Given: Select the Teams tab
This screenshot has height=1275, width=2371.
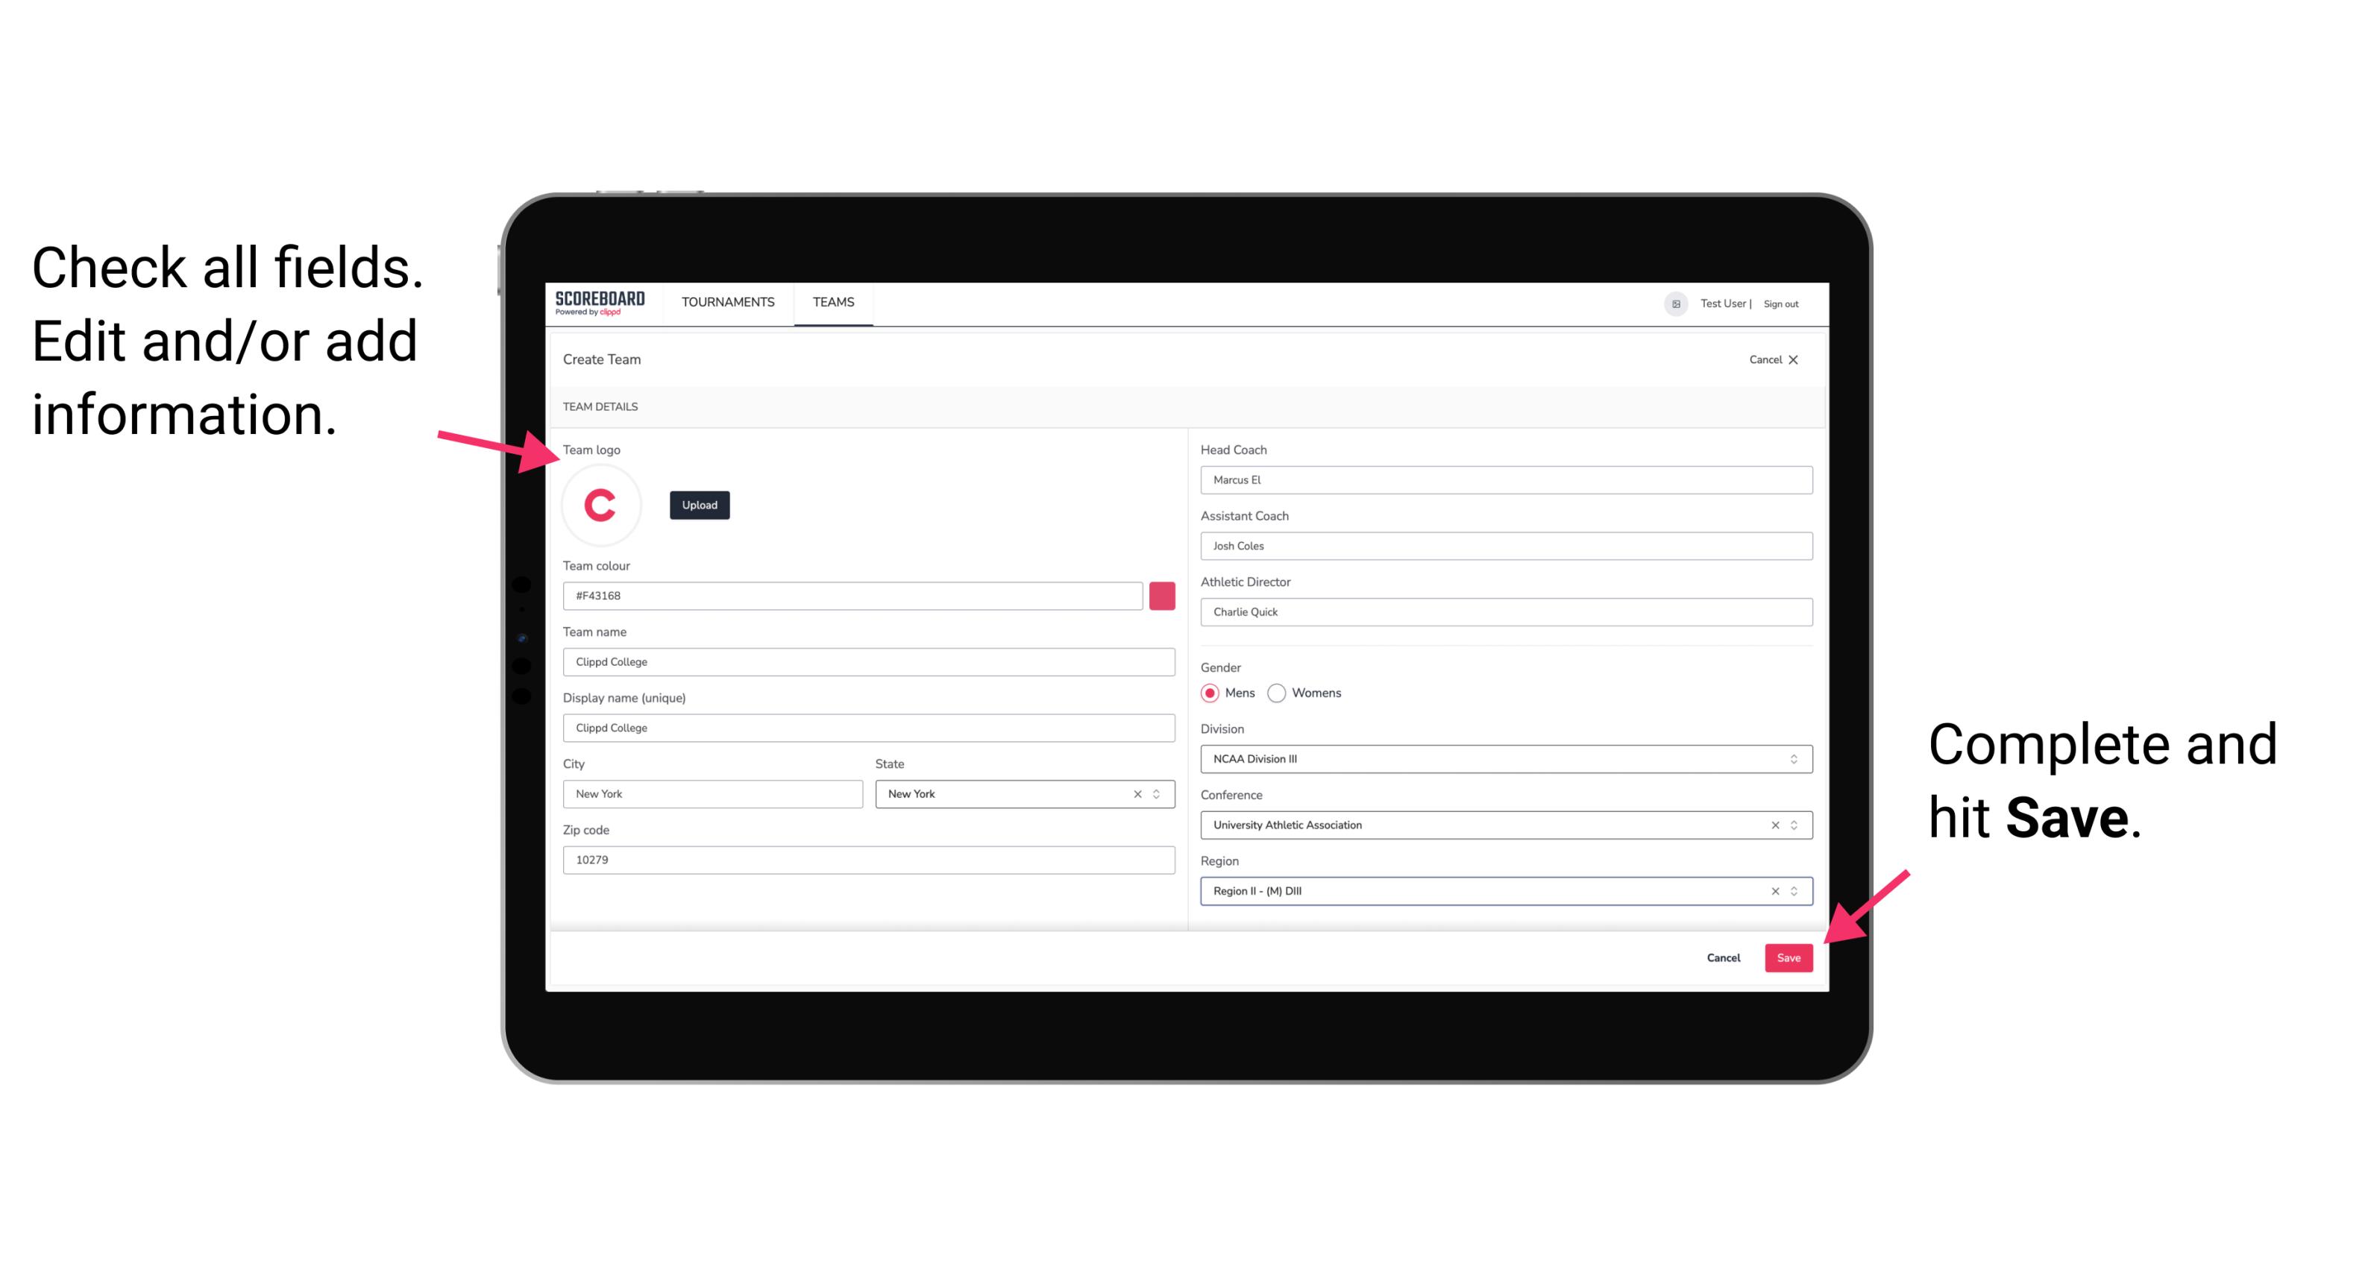Looking at the screenshot, I should pyautogui.click(x=832, y=303).
